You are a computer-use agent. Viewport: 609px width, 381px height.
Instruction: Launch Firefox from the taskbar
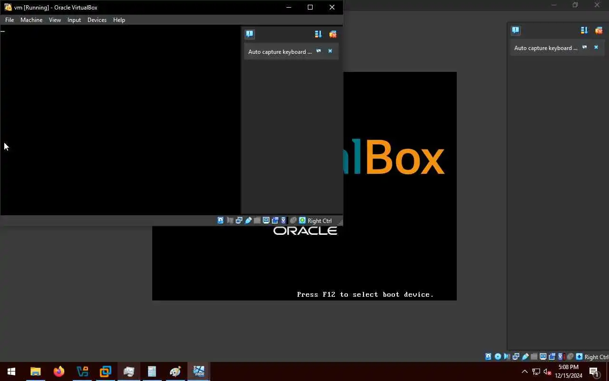coord(59,371)
